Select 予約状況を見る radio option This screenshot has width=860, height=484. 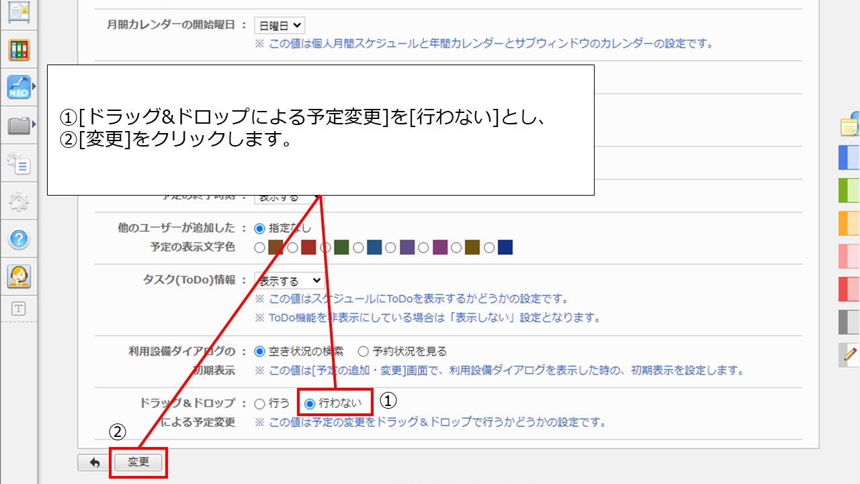363,351
